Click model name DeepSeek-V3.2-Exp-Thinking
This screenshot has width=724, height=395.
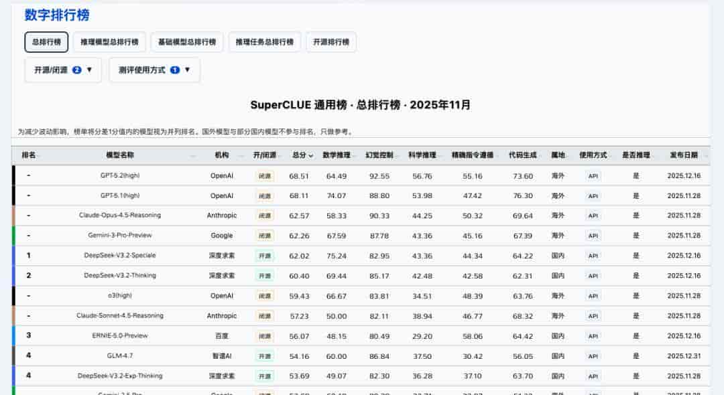point(120,376)
